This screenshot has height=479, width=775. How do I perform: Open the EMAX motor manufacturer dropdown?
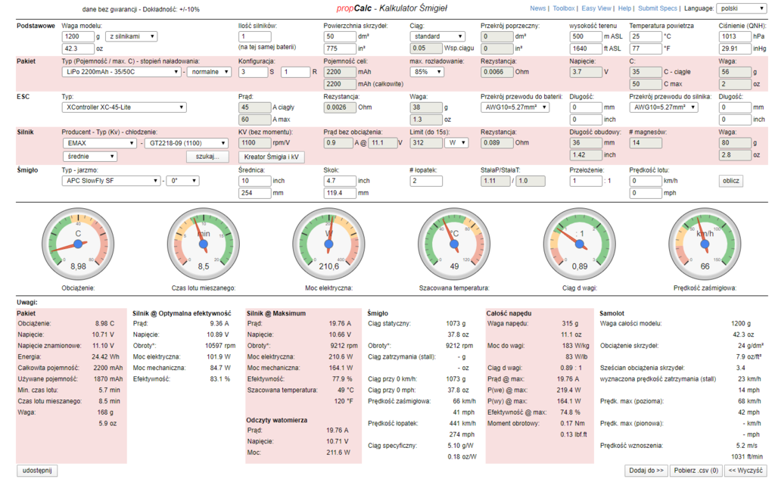coord(100,142)
